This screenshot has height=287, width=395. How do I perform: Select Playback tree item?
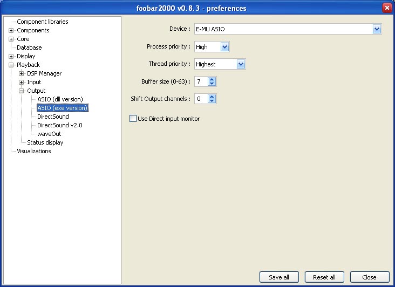[28, 65]
